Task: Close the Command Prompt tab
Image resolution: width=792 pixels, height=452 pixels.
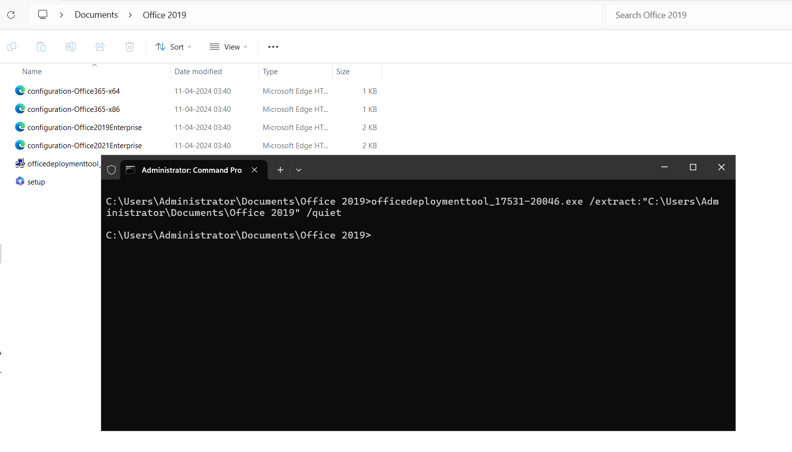Action: 254,170
